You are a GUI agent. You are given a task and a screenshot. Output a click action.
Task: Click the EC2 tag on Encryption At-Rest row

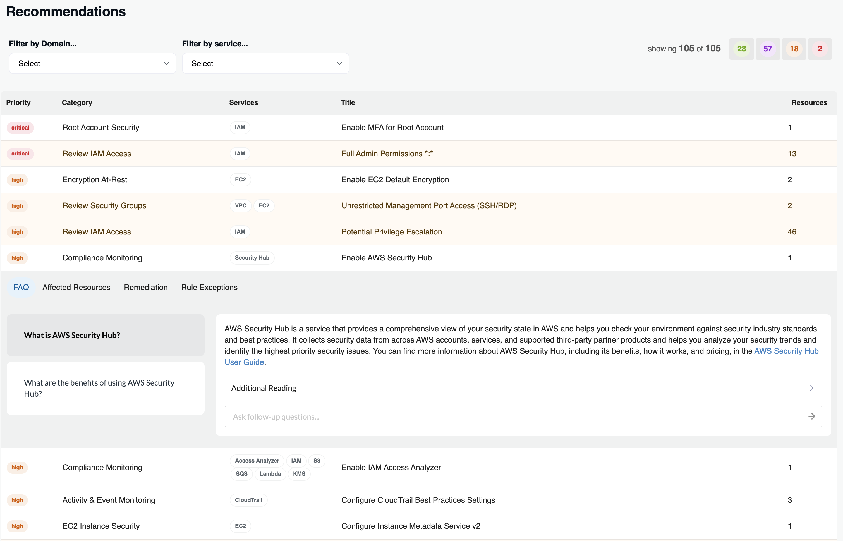tap(240, 179)
